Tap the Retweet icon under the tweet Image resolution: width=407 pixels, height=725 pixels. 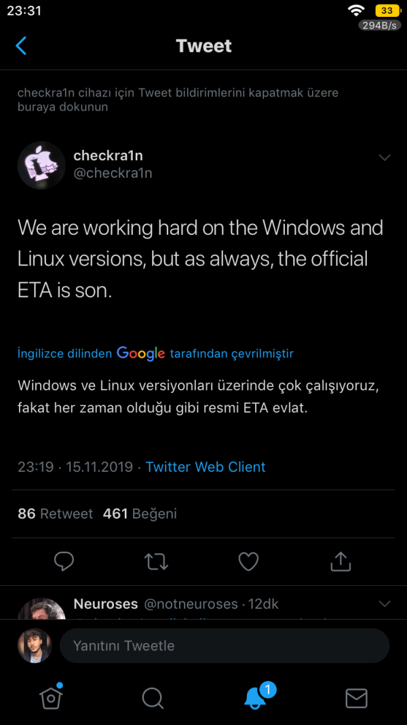[156, 561]
